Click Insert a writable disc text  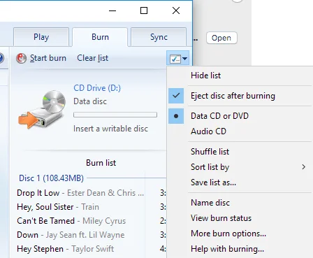tap(111, 129)
